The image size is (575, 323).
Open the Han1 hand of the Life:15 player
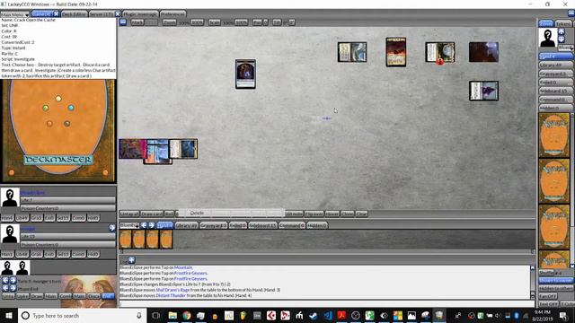(x=7, y=254)
